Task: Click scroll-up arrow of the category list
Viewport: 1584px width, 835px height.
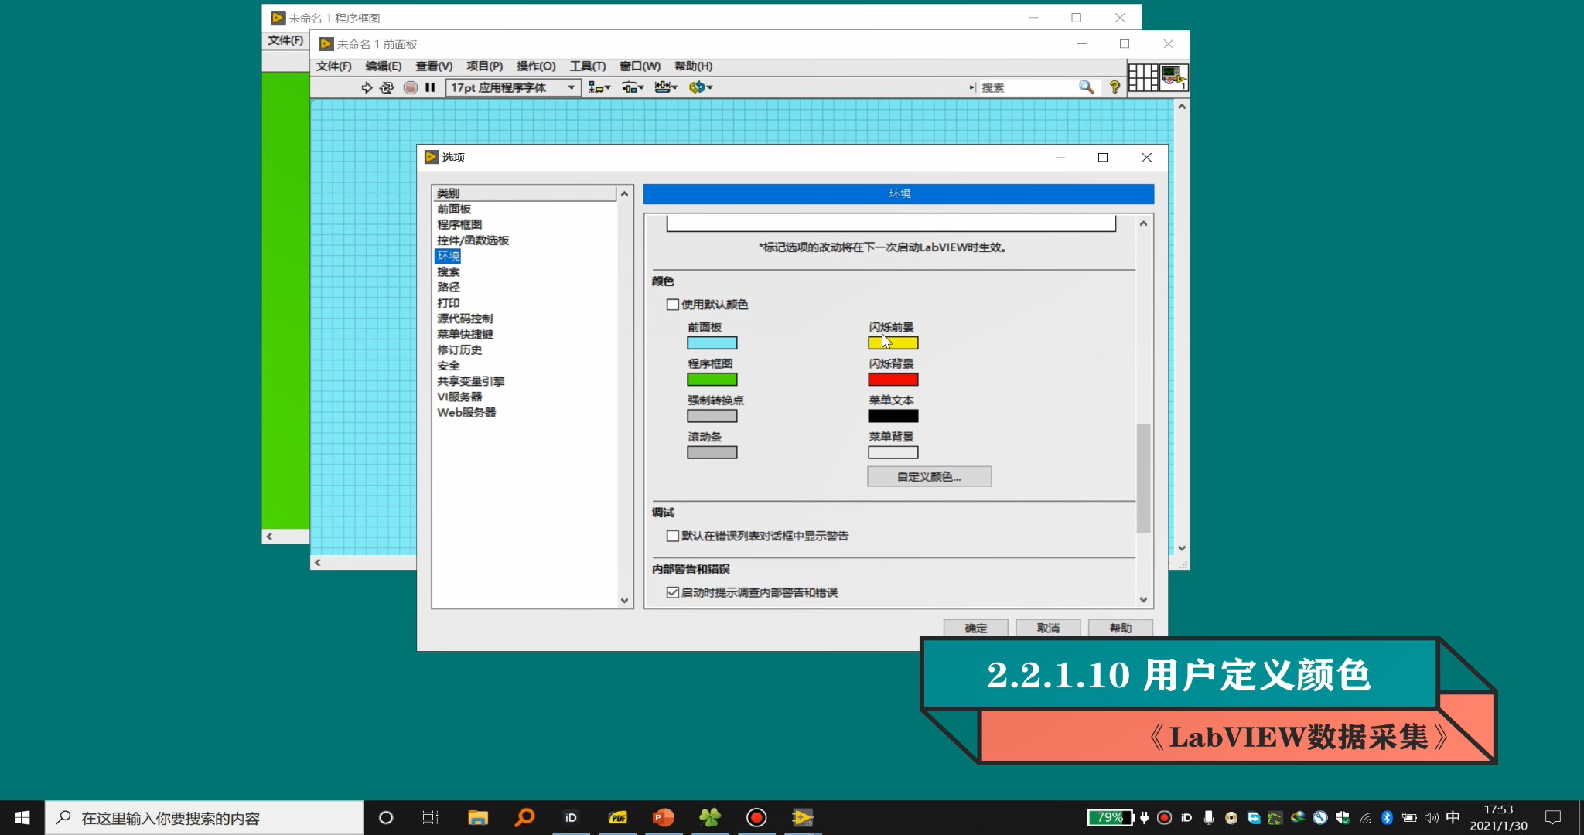Action: click(x=624, y=193)
